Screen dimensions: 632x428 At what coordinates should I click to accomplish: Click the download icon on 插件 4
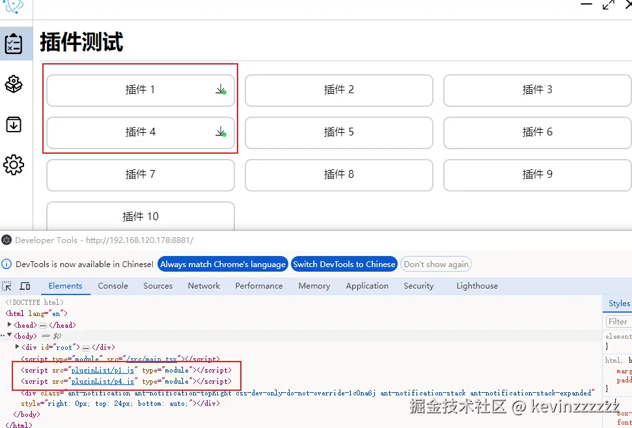pos(221,132)
